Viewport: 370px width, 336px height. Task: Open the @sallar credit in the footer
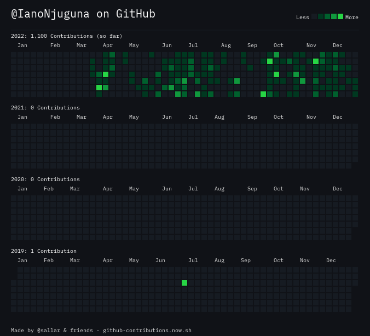pyautogui.click(x=49, y=331)
